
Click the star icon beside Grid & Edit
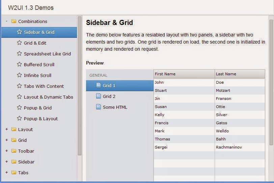coord(19,43)
